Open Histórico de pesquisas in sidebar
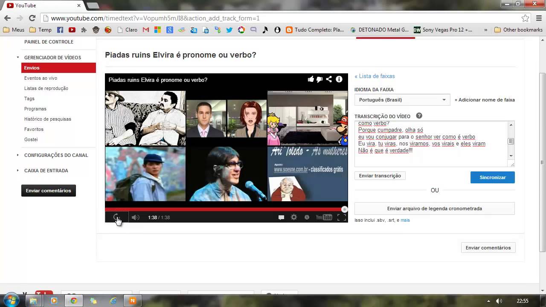This screenshot has height=307, width=546. [48, 119]
